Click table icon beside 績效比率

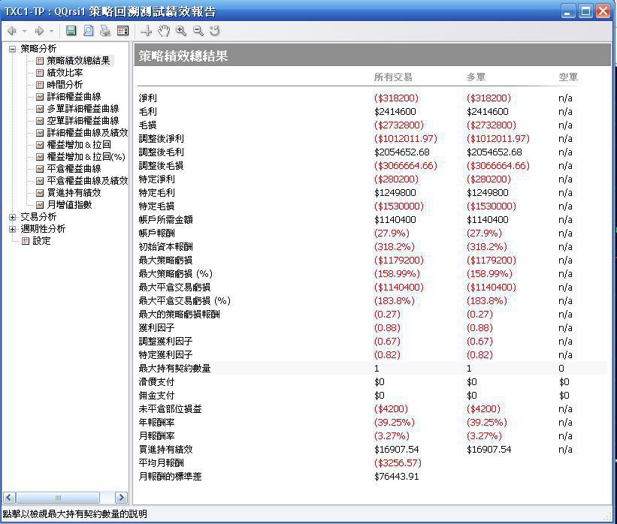[39, 73]
